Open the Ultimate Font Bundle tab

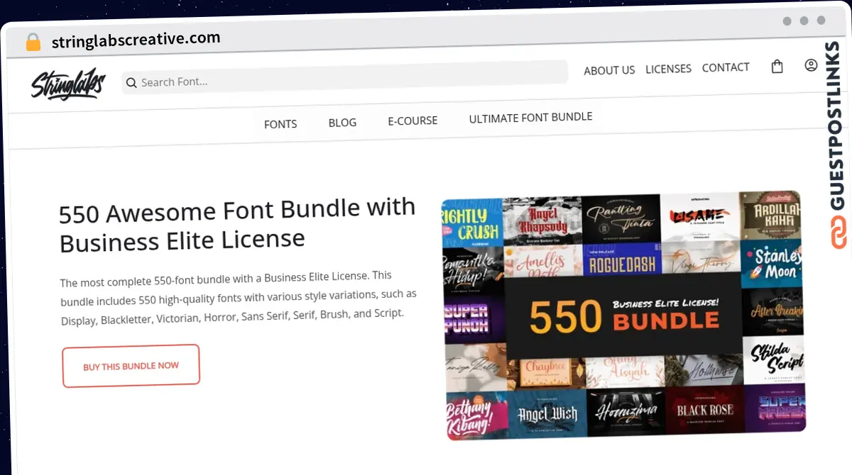[530, 118]
